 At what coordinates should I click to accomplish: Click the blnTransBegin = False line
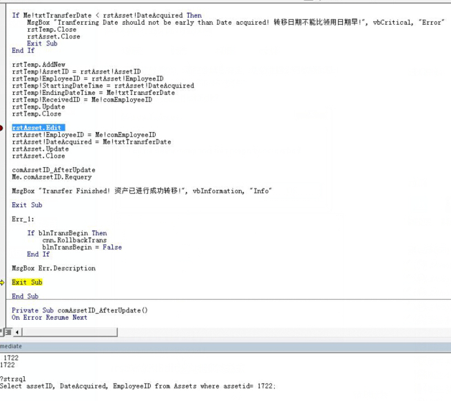click(82, 247)
